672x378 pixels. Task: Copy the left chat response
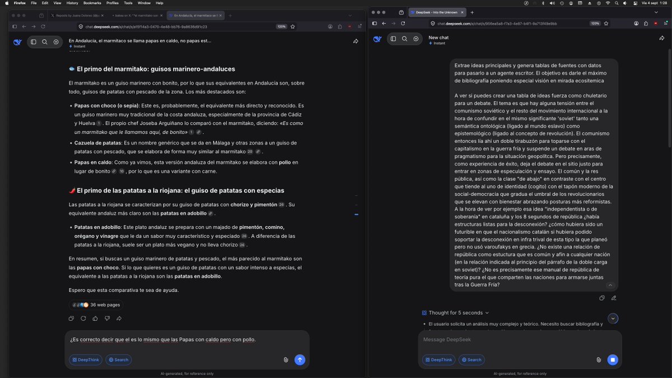(x=71, y=318)
